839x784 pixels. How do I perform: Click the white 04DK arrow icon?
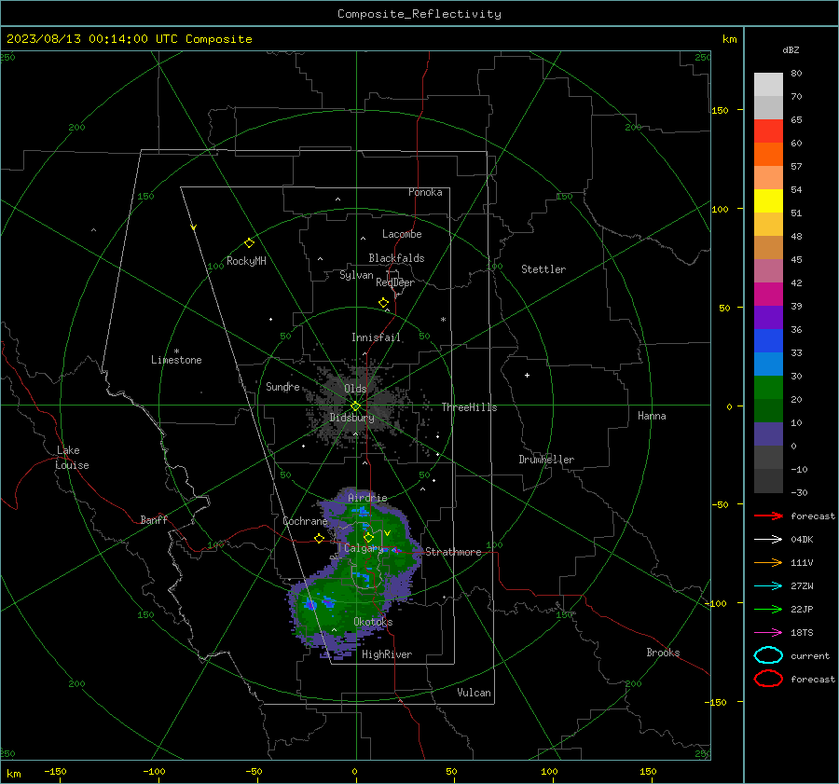(x=768, y=539)
